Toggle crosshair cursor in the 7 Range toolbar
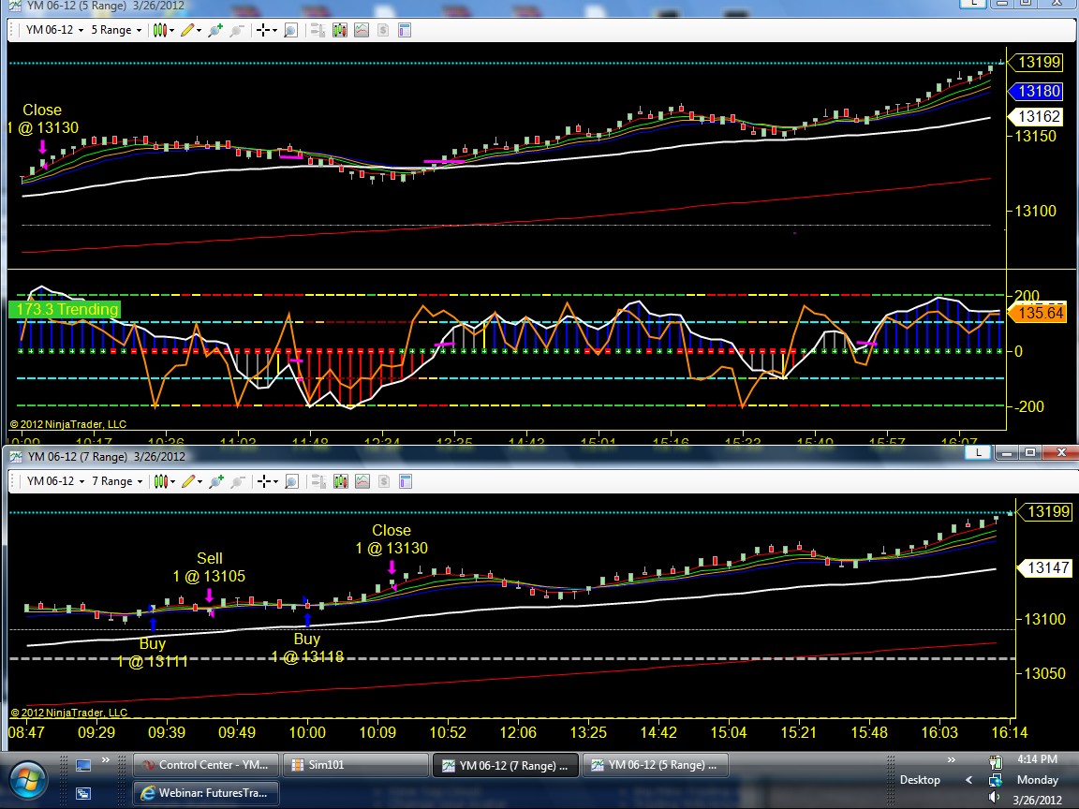This screenshot has width=1079, height=809. 266,481
